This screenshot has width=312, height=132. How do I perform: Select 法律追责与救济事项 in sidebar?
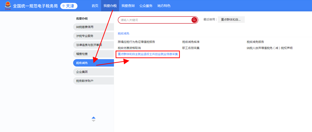[93, 45]
